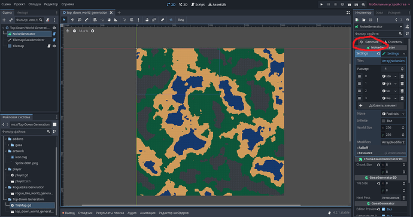Viewport: 413px width, 217px height.
Task: Increase World Size x value stepper
Action: 403,127
